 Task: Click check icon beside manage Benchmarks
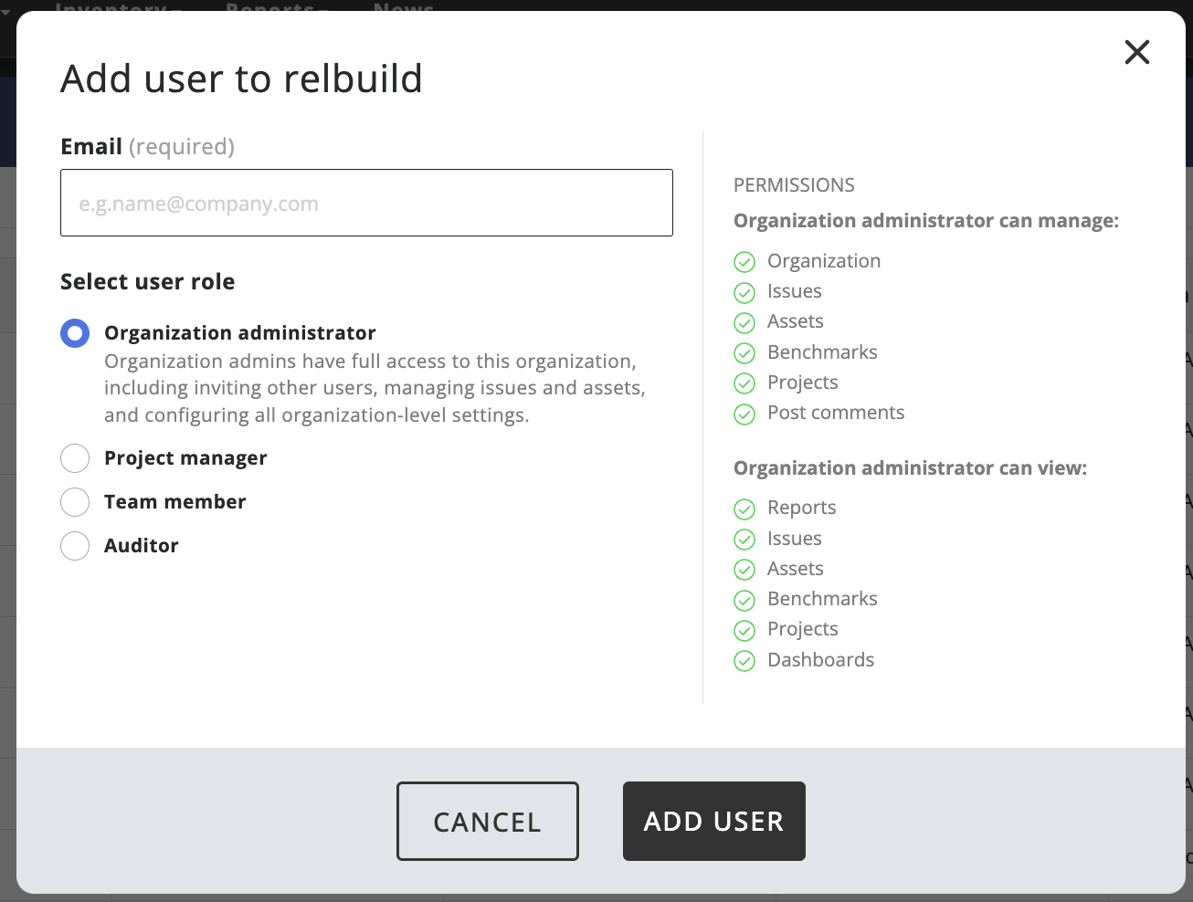[744, 353]
